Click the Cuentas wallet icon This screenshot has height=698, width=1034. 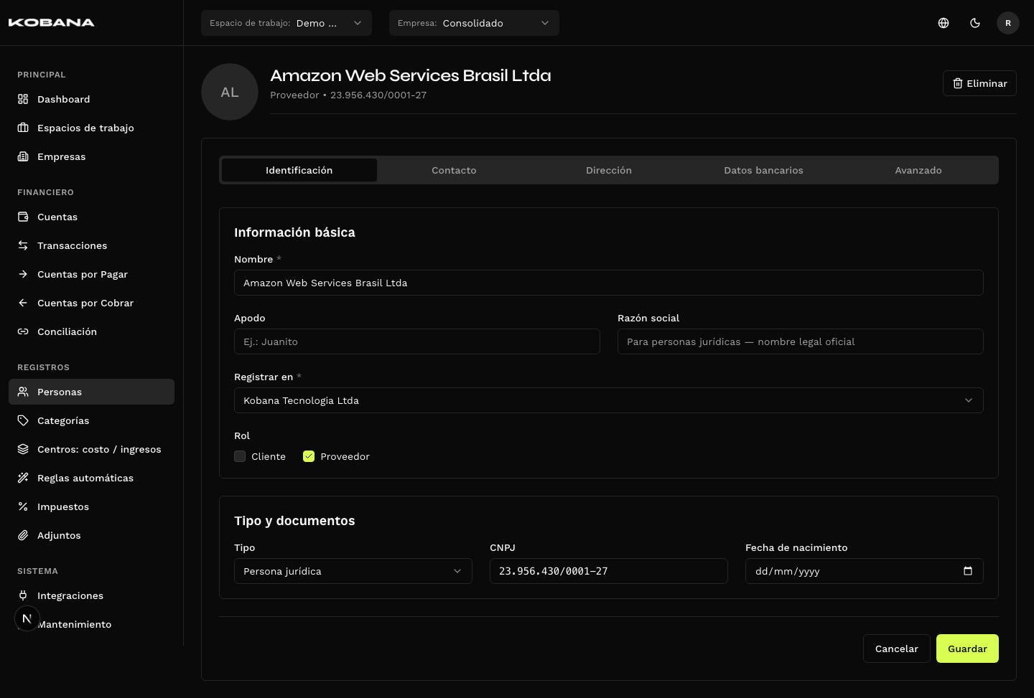(x=23, y=217)
